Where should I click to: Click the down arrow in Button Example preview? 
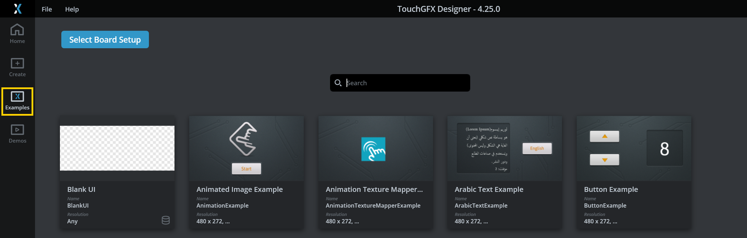604,160
